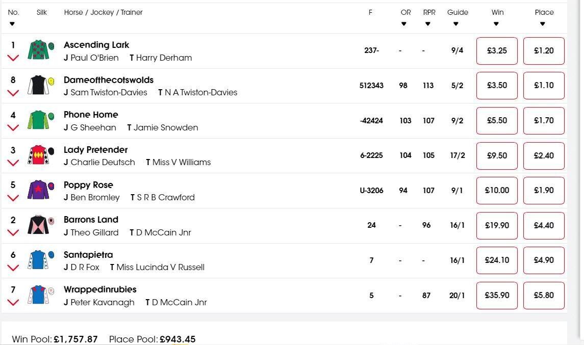
Task: Sort the table by OR column
Action: point(404,24)
